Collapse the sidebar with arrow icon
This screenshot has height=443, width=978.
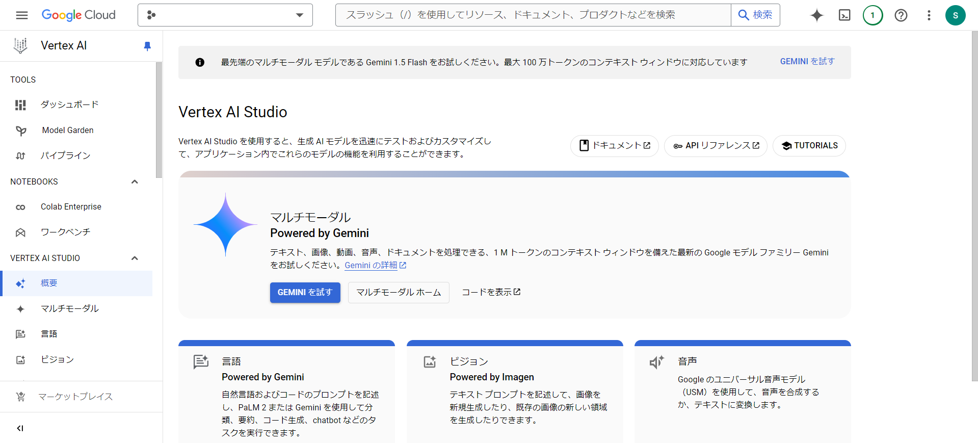point(20,428)
